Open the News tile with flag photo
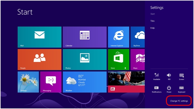The width and height of the screenshot is (194, 109). tap(126, 82)
